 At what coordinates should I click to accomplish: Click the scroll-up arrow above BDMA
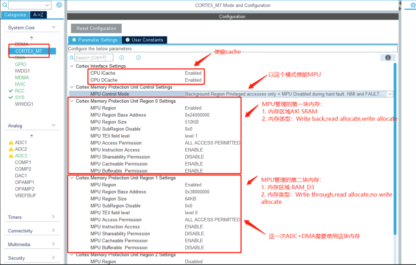(31, 38)
